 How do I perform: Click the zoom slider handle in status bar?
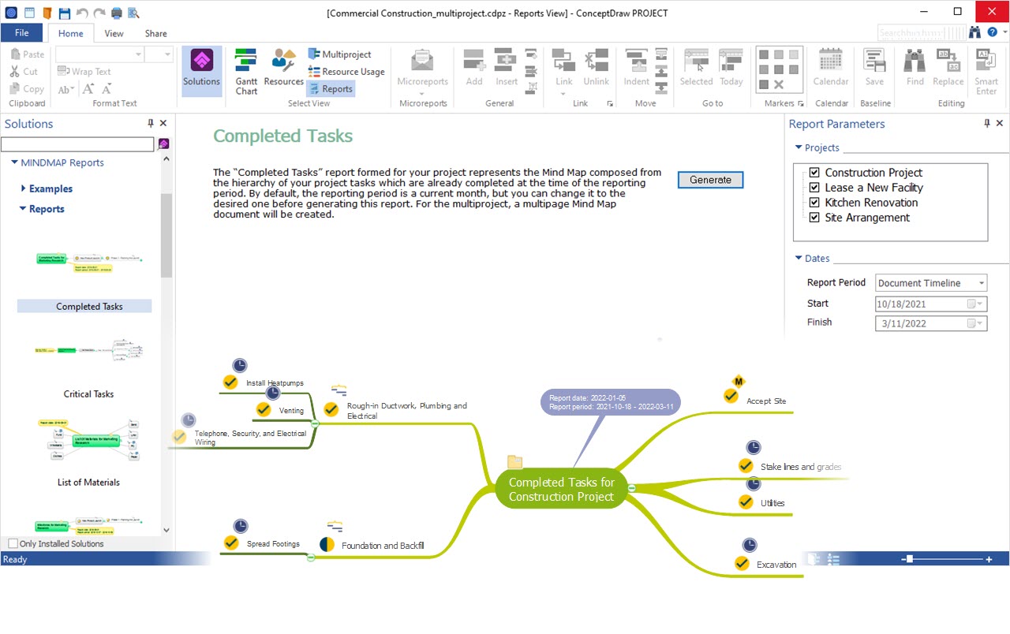(x=910, y=559)
